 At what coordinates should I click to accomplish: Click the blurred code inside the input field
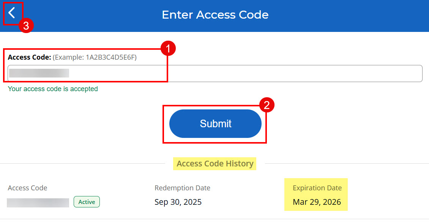pos(39,73)
